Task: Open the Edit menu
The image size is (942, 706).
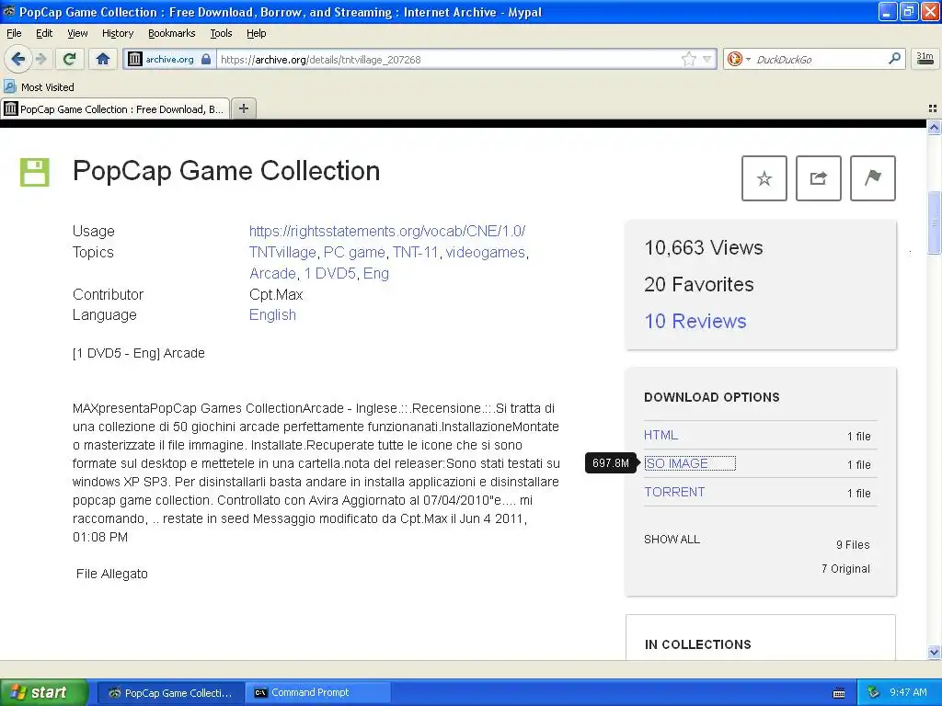Action: [44, 33]
